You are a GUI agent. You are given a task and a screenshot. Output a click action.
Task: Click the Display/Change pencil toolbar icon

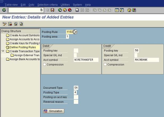pyautogui.click(x=4, y=24)
